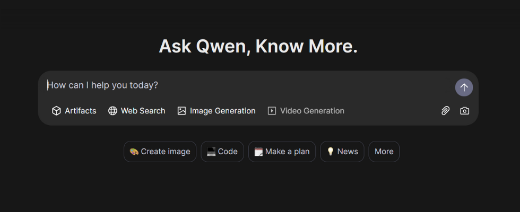Click the play icon for Video Generation
The image size is (520, 212).
pos(272,111)
